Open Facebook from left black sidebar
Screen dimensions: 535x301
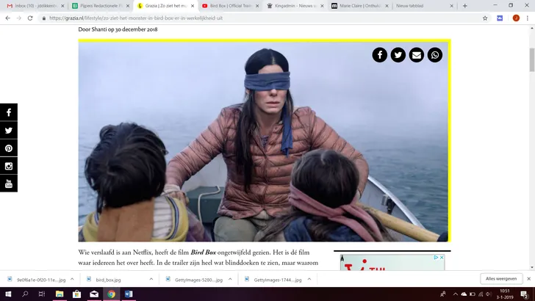coord(9,112)
